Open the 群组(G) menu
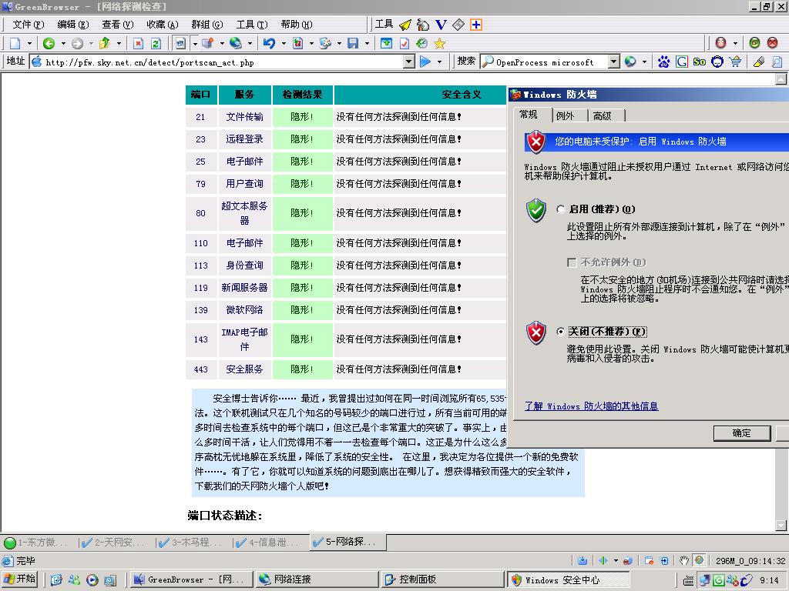Screen dimensions: 789x591 pyautogui.click(x=207, y=24)
